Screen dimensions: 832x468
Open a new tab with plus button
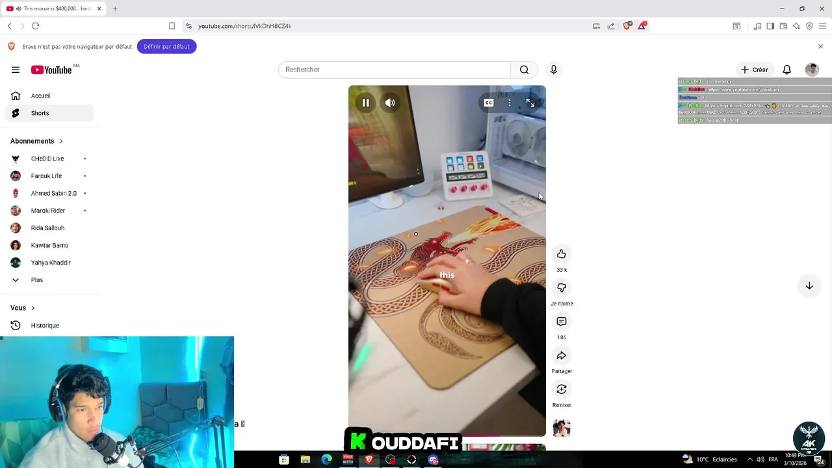tap(115, 8)
